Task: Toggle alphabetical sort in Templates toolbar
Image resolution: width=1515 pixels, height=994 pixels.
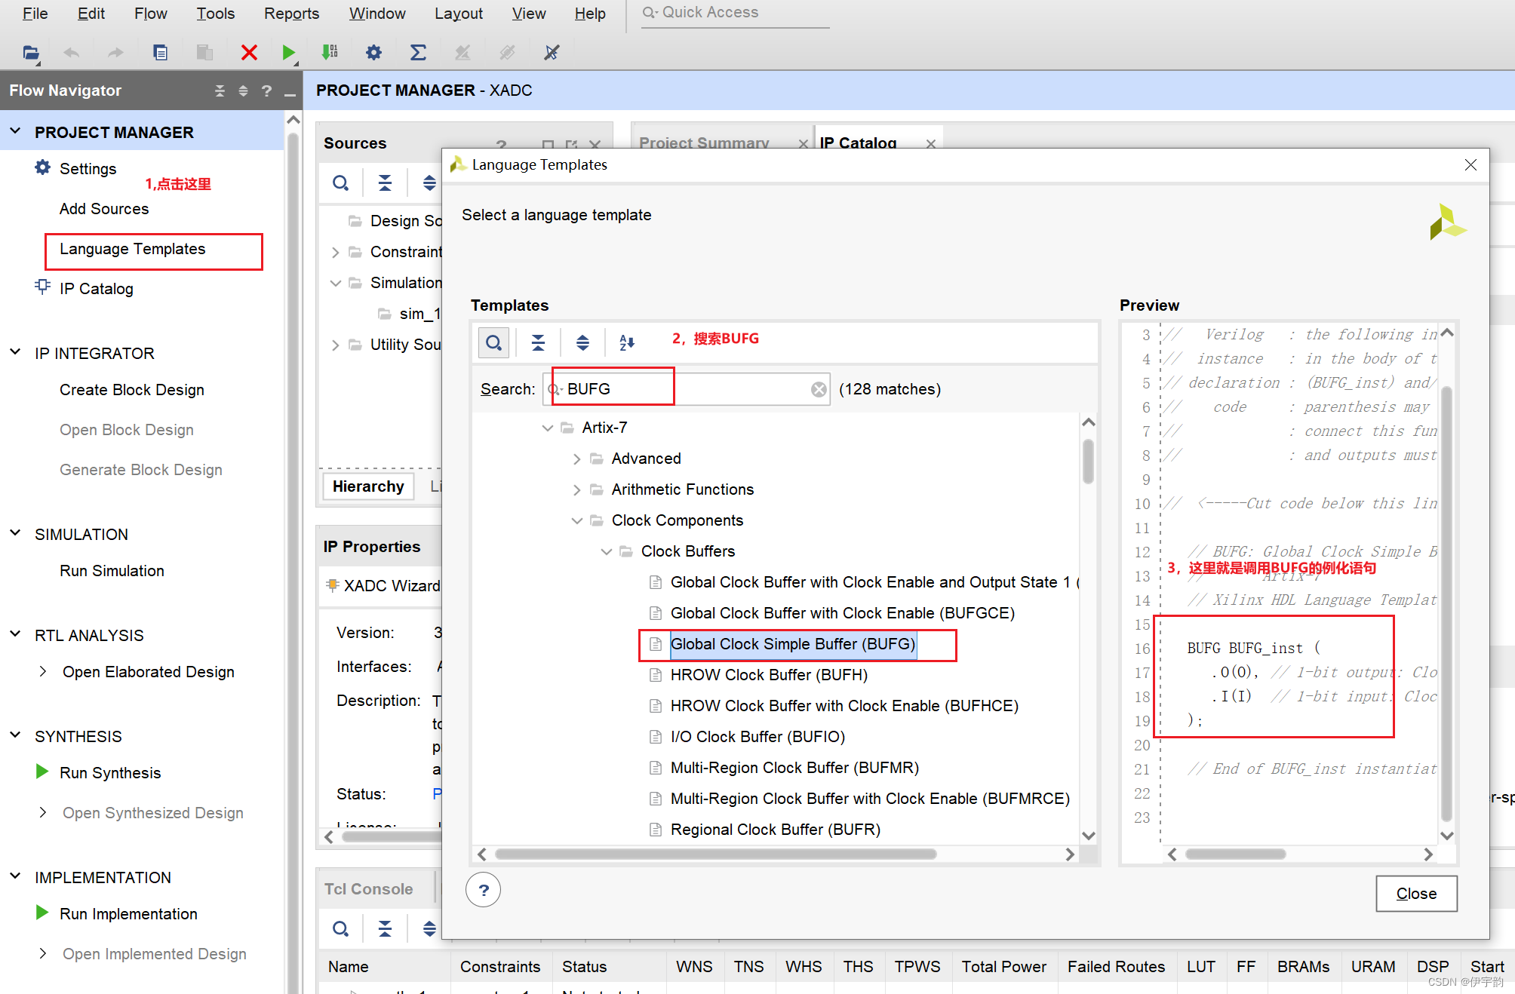Action: 627,343
